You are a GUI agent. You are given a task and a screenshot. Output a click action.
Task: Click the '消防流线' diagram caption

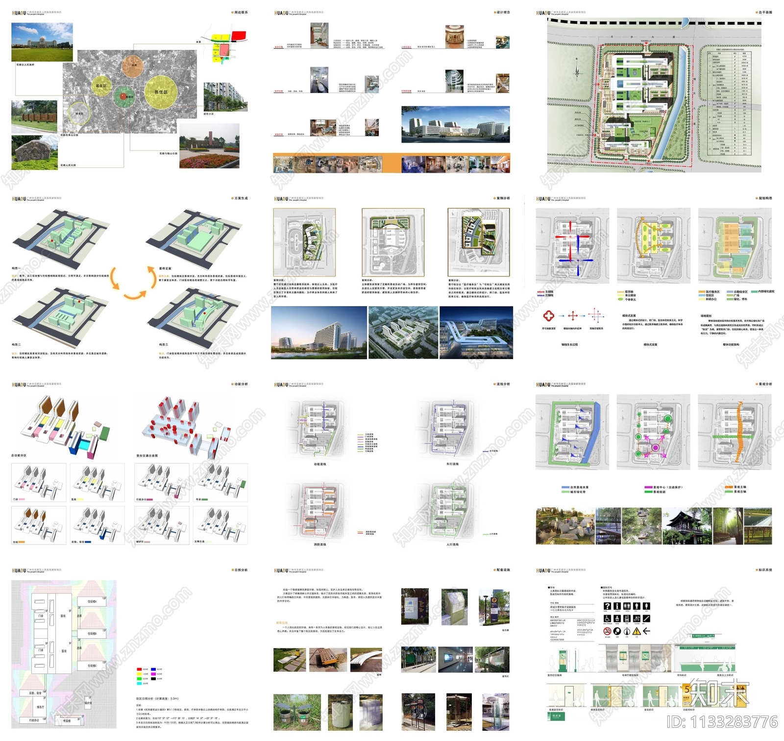click(320, 544)
